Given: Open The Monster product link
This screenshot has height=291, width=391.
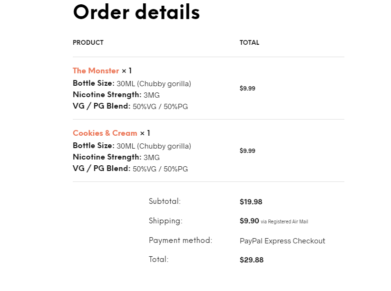Looking at the screenshot, I should [96, 71].
